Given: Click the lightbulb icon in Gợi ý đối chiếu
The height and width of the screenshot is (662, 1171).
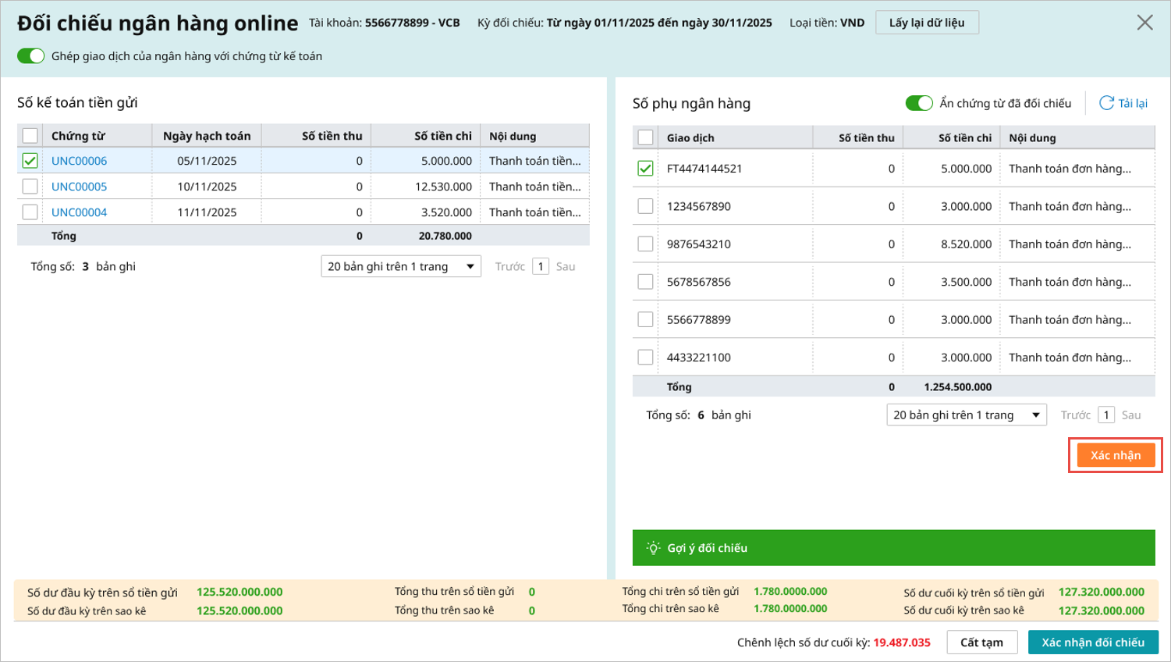Looking at the screenshot, I should (653, 548).
